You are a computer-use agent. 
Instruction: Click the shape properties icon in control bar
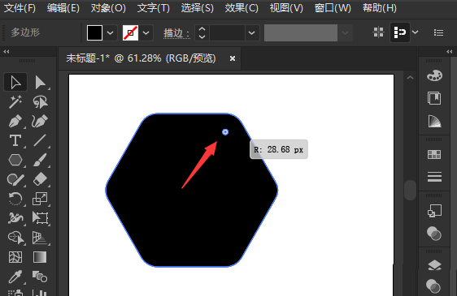point(400,32)
